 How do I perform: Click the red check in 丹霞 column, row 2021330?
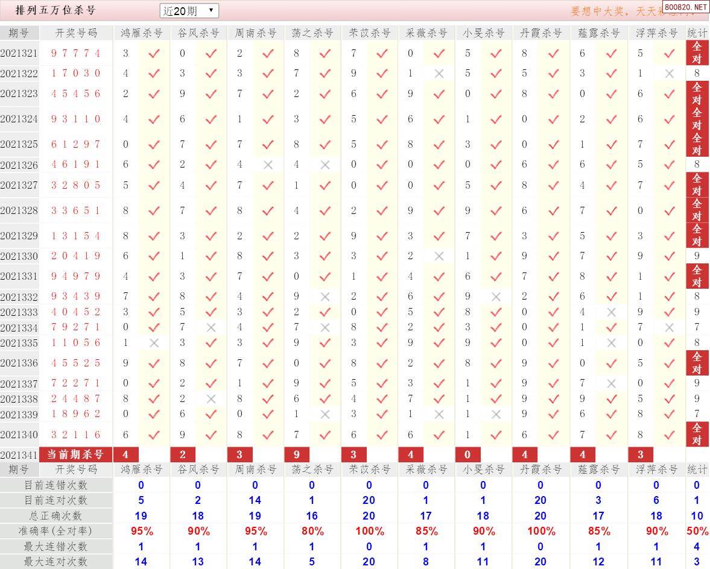[x=553, y=256]
